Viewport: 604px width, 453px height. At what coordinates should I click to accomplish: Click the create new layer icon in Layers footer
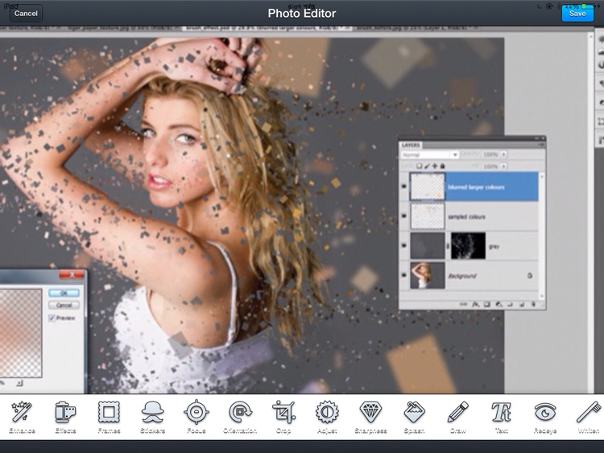click(523, 304)
